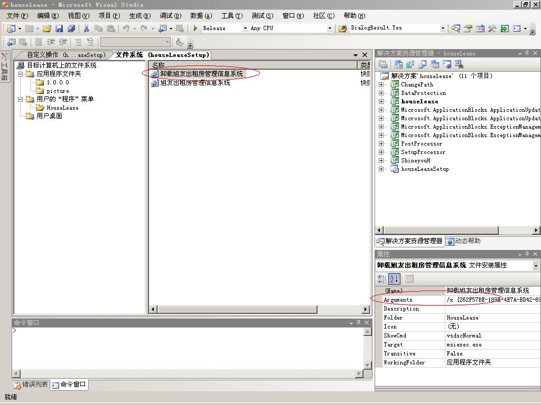This screenshot has width=541, height=405.
Task: Select the 卸载旭友出租房管理信息系统 shortcut
Action: coord(201,74)
